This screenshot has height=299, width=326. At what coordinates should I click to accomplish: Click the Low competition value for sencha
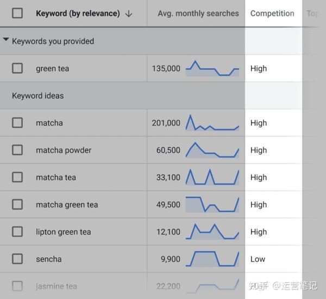tap(258, 259)
